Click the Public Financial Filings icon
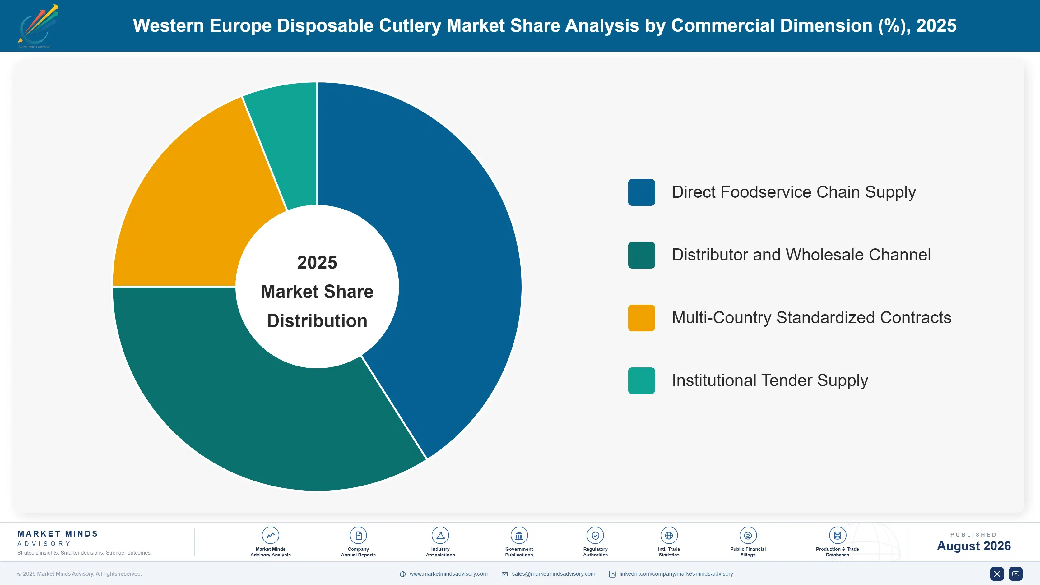 coord(748,535)
